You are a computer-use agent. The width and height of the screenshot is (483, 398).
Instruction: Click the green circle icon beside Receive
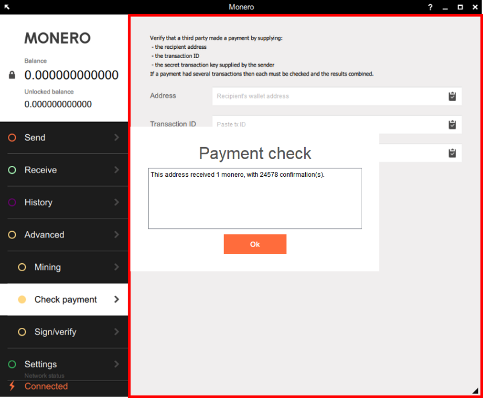tap(12, 170)
